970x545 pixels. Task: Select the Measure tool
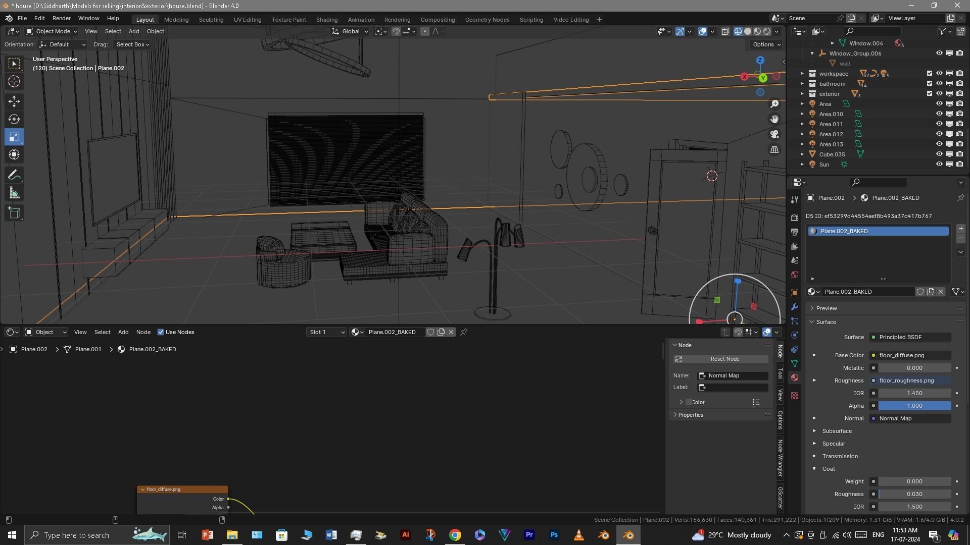point(14,193)
